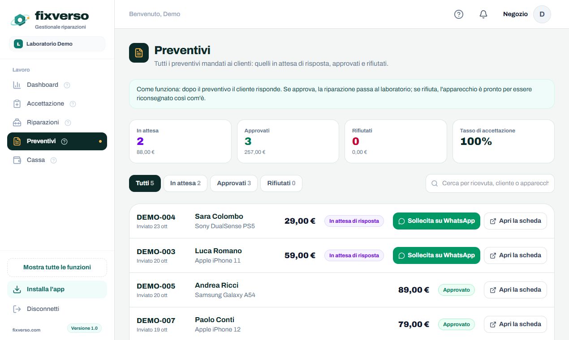Image resolution: width=569 pixels, height=340 pixels.
Task: Click the Installa l'app button
Action: (57, 289)
